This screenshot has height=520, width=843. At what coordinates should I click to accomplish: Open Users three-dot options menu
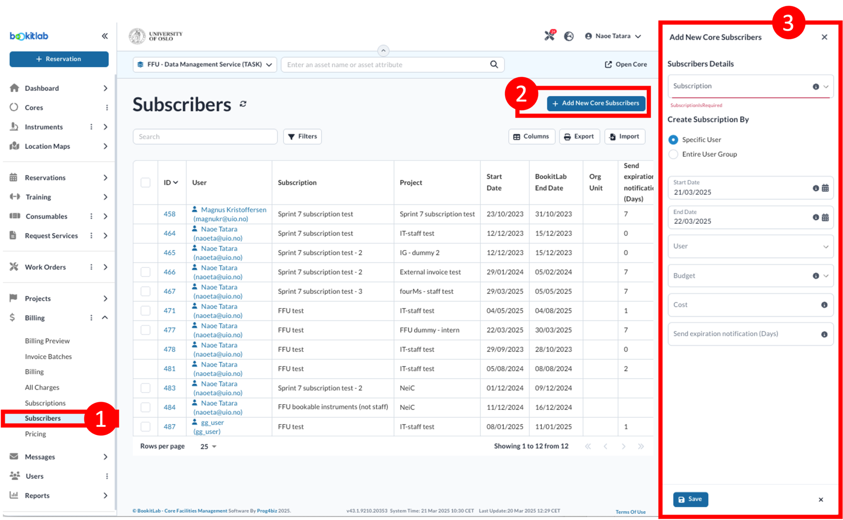pyautogui.click(x=107, y=476)
